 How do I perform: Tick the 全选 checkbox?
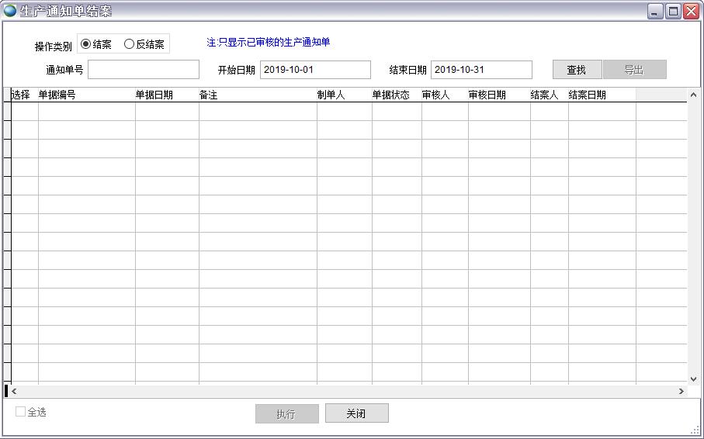pyautogui.click(x=21, y=412)
